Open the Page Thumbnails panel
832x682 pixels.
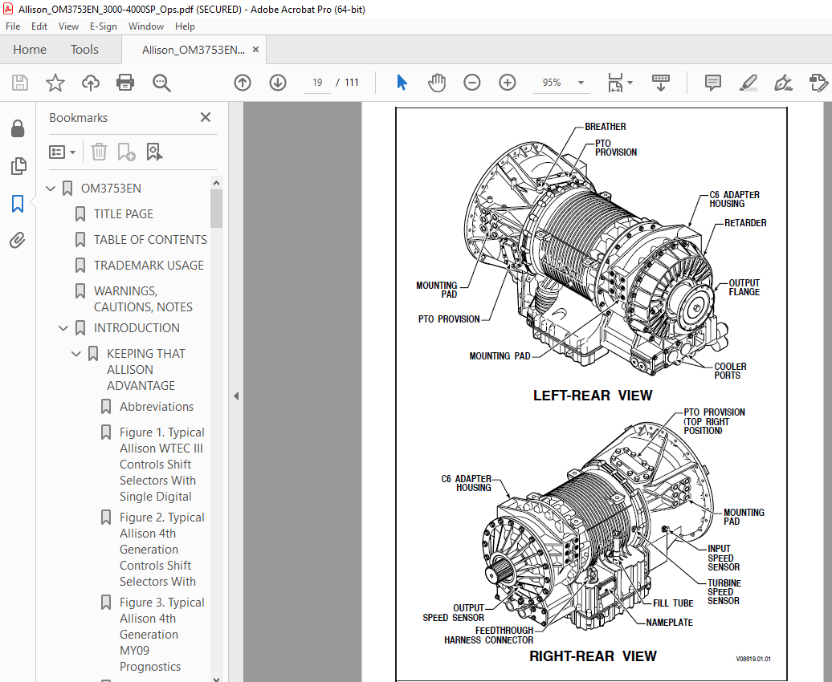point(18,166)
